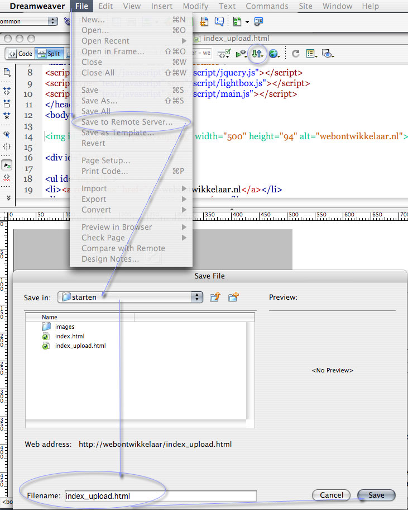Click the create new folder icon
This screenshot has height=510, width=408.
pyautogui.click(x=233, y=296)
